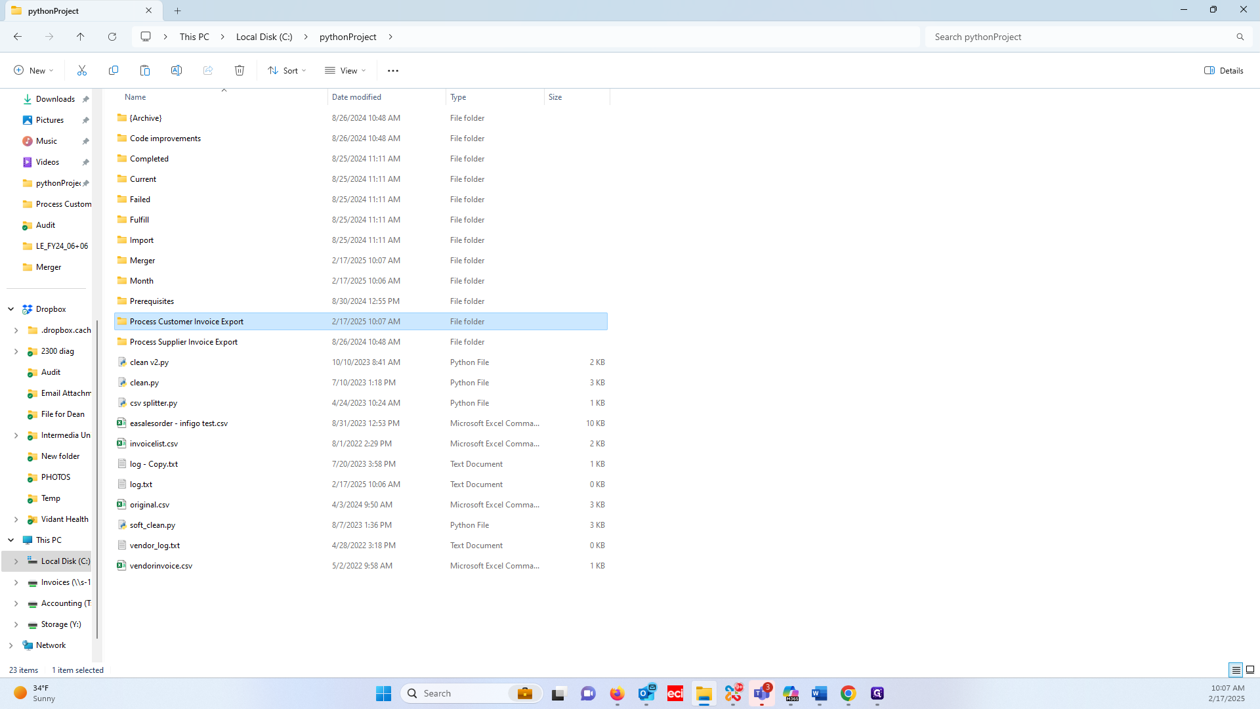Switch to large thumbnails view in status bar
1260x709 pixels.
point(1250,670)
